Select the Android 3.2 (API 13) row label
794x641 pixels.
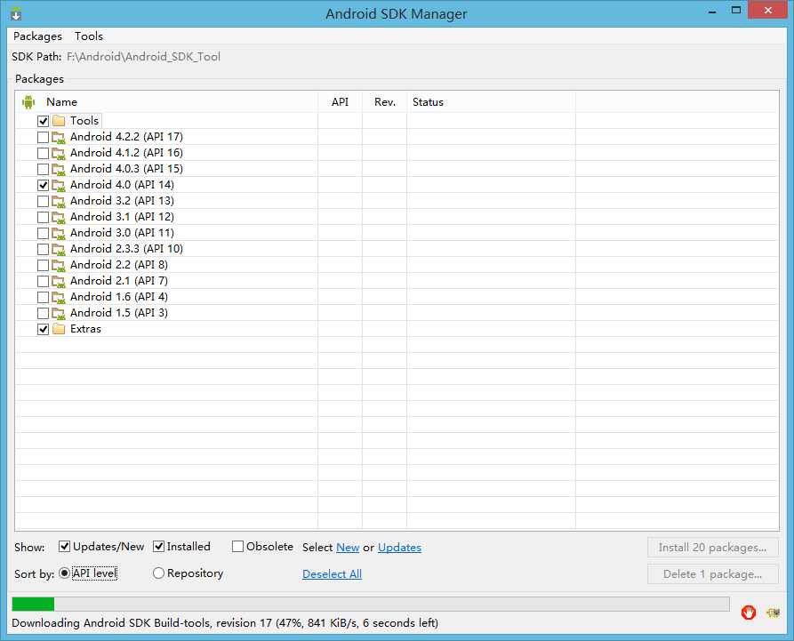122,201
